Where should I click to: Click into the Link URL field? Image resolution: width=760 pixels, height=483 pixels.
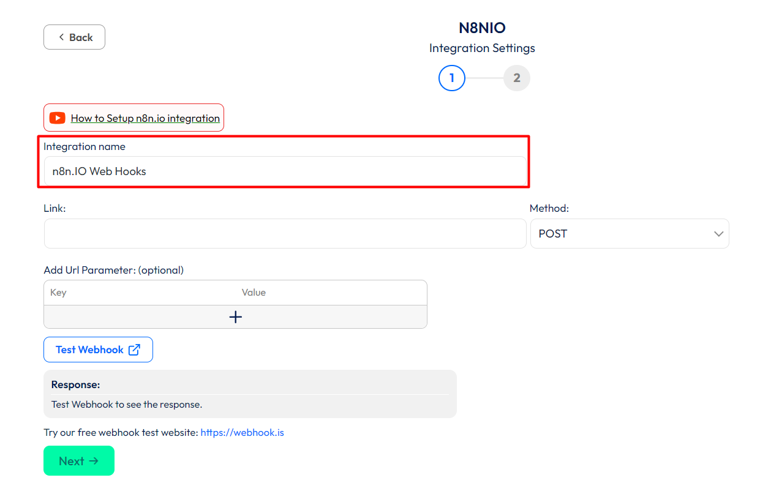pyautogui.click(x=285, y=234)
